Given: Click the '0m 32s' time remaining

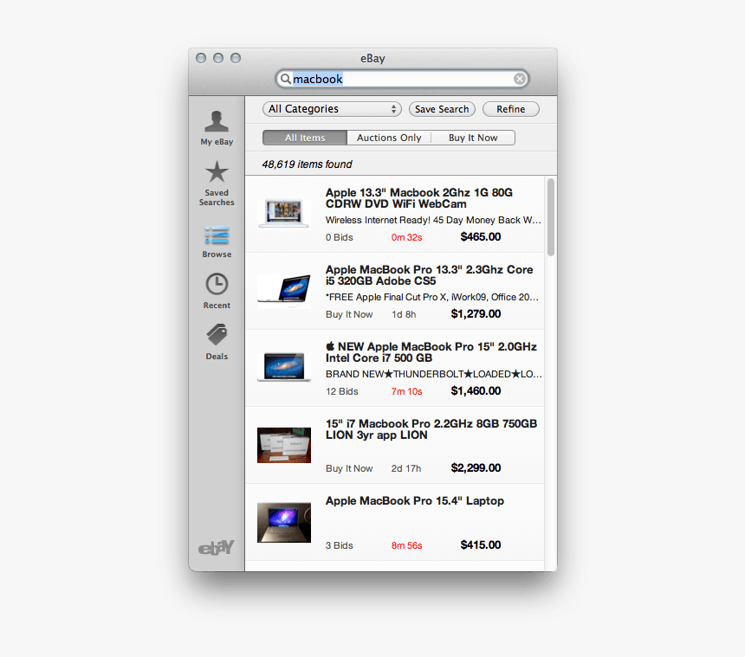Looking at the screenshot, I should [406, 237].
